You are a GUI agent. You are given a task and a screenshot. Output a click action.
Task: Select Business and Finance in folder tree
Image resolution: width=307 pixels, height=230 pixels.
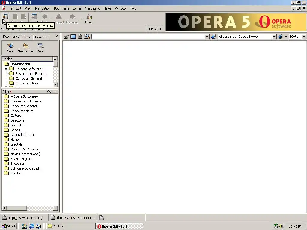pyautogui.click(x=31, y=74)
